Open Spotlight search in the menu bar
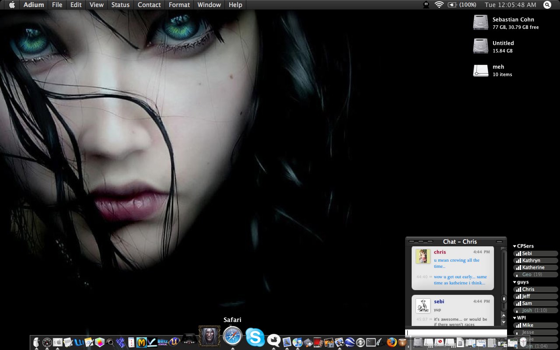Image resolution: width=560 pixels, height=350 pixels. coord(547,5)
